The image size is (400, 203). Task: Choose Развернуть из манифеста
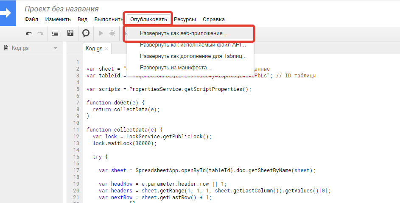click(x=176, y=68)
